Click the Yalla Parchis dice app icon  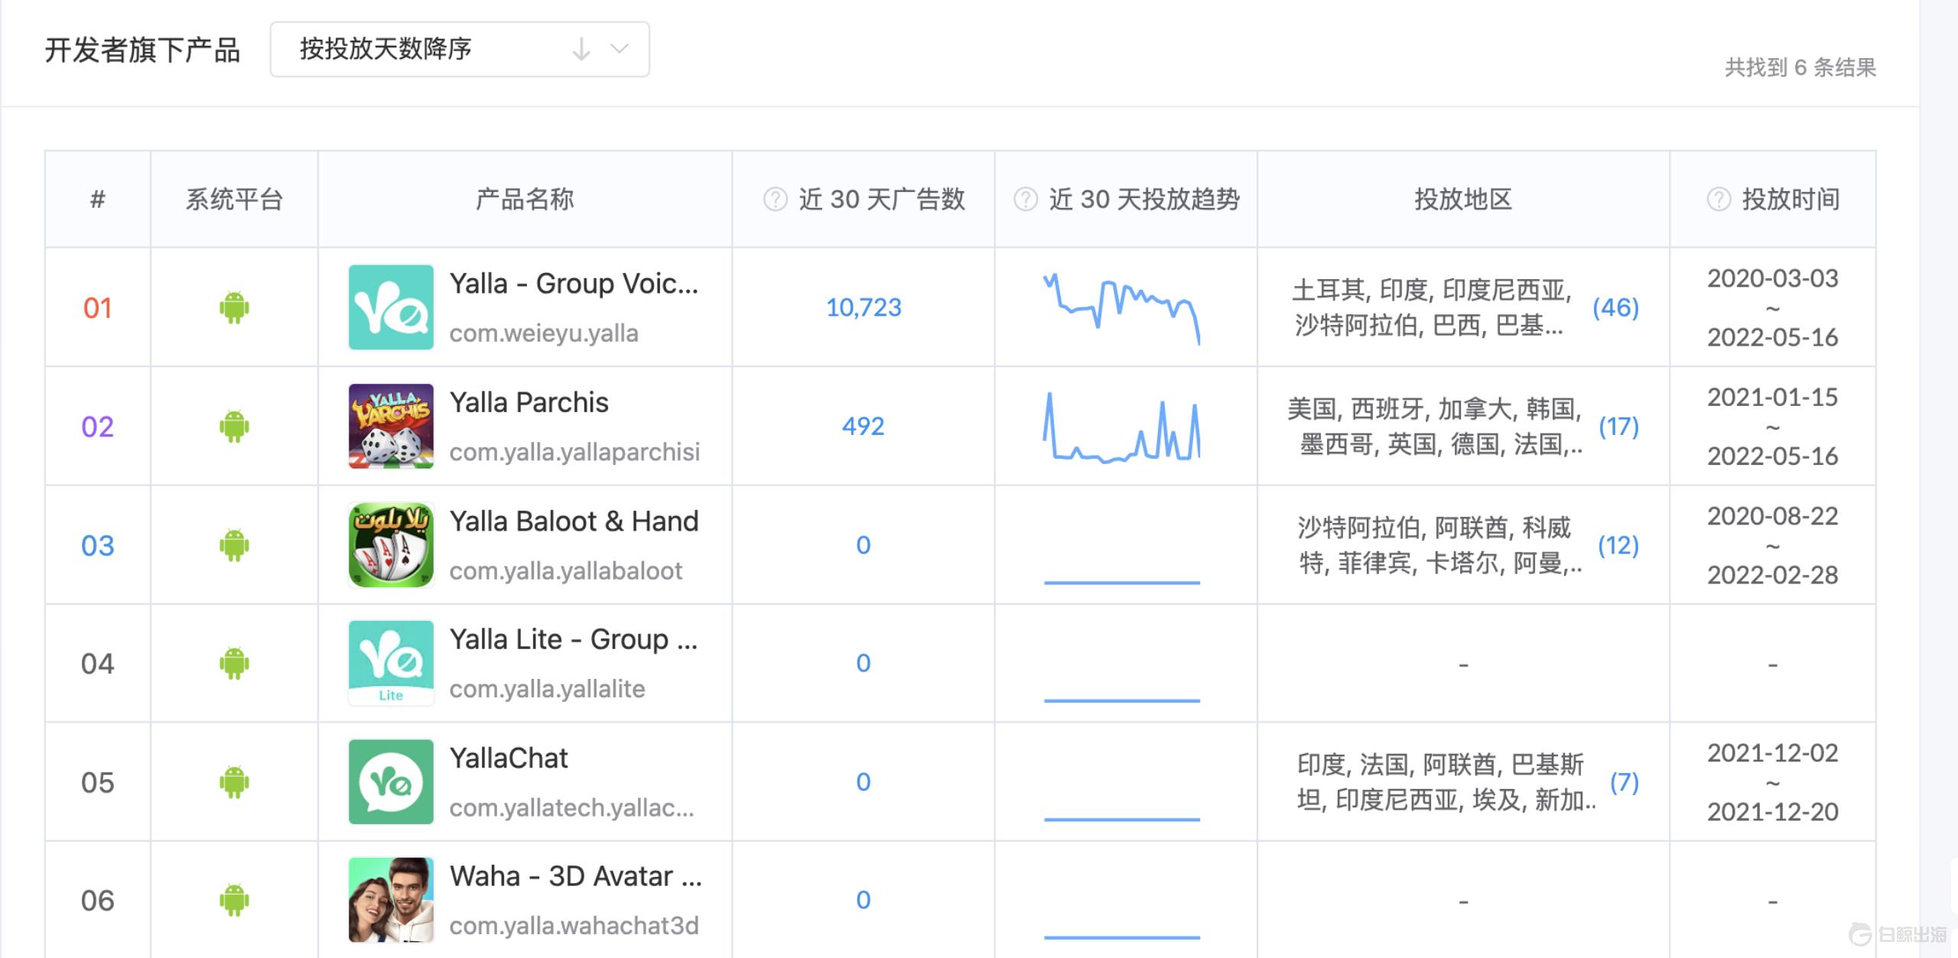click(391, 426)
